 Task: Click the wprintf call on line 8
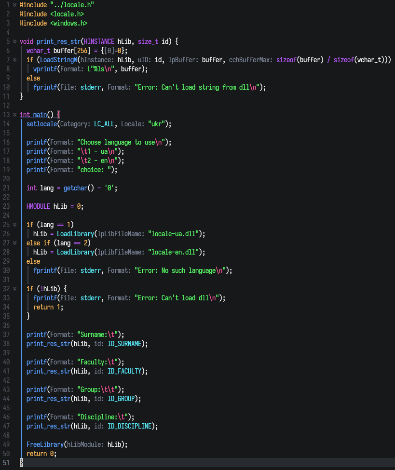[x=45, y=69]
